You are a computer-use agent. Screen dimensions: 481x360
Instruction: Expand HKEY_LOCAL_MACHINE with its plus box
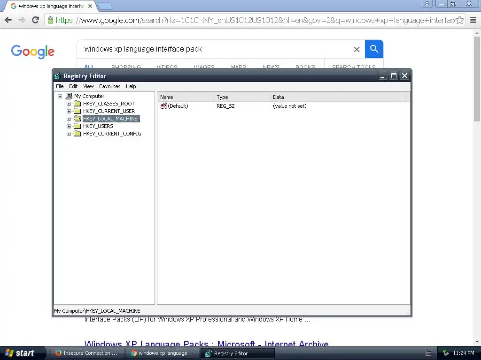[69, 119]
